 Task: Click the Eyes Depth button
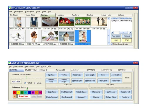tap(90, 75)
